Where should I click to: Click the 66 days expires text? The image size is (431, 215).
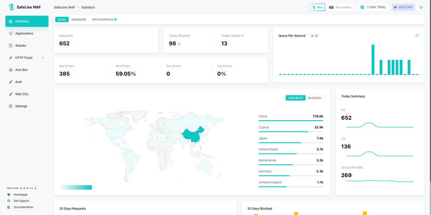(340, 8)
